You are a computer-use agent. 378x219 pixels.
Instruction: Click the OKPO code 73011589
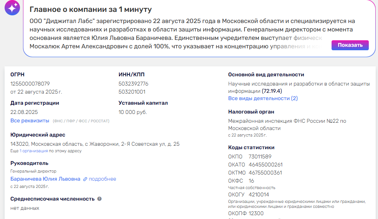coord(260,156)
